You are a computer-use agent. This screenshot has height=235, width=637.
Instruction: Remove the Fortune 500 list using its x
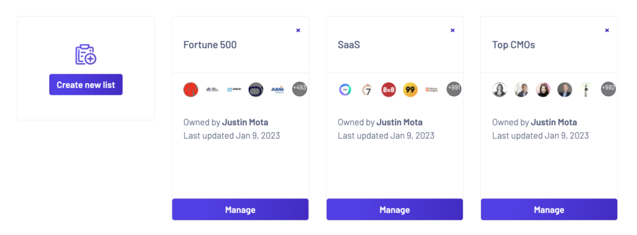point(298,30)
